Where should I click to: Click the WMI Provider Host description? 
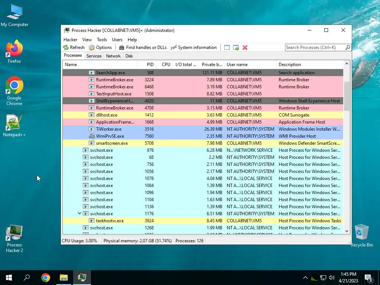(x=297, y=136)
